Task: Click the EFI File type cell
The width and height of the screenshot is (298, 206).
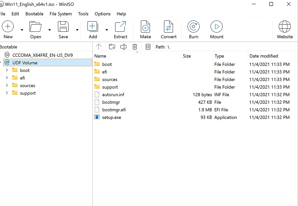Action: click(x=221, y=110)
